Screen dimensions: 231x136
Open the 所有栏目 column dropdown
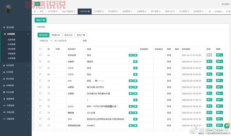[45, 41]
